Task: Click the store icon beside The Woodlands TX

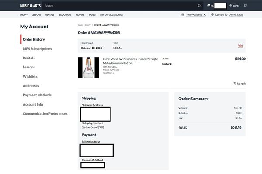Action: coord(183,15)
